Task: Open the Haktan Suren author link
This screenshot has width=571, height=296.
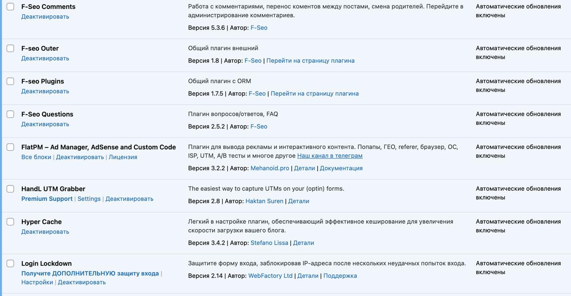Action: click(264, 201)
